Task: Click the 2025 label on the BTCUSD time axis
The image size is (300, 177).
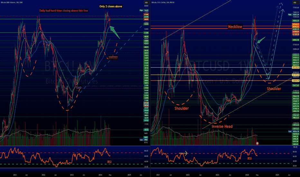Action: (277, 175)
